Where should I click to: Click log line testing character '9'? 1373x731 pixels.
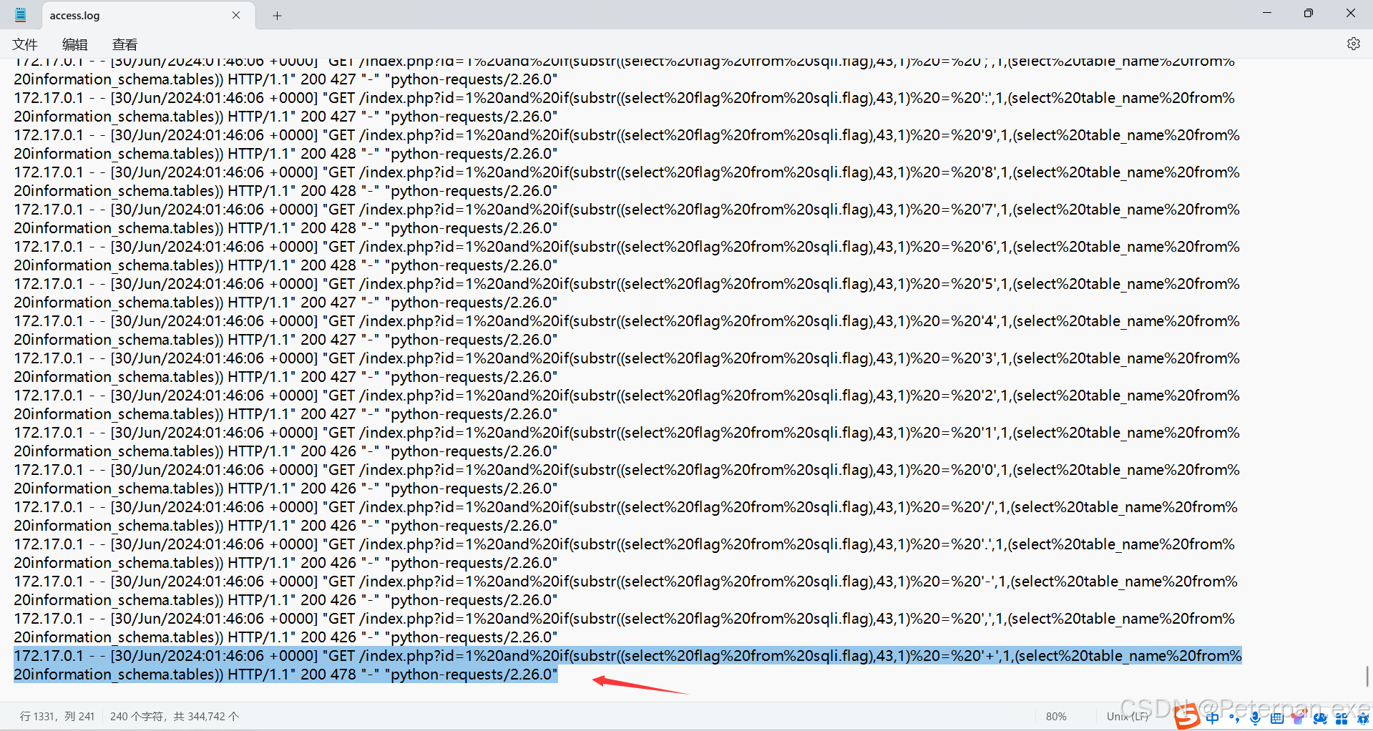(x=627, y=144)
